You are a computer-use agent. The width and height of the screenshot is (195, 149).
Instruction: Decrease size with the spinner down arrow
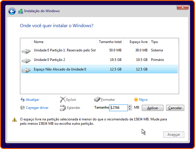[x=130, y=109]
